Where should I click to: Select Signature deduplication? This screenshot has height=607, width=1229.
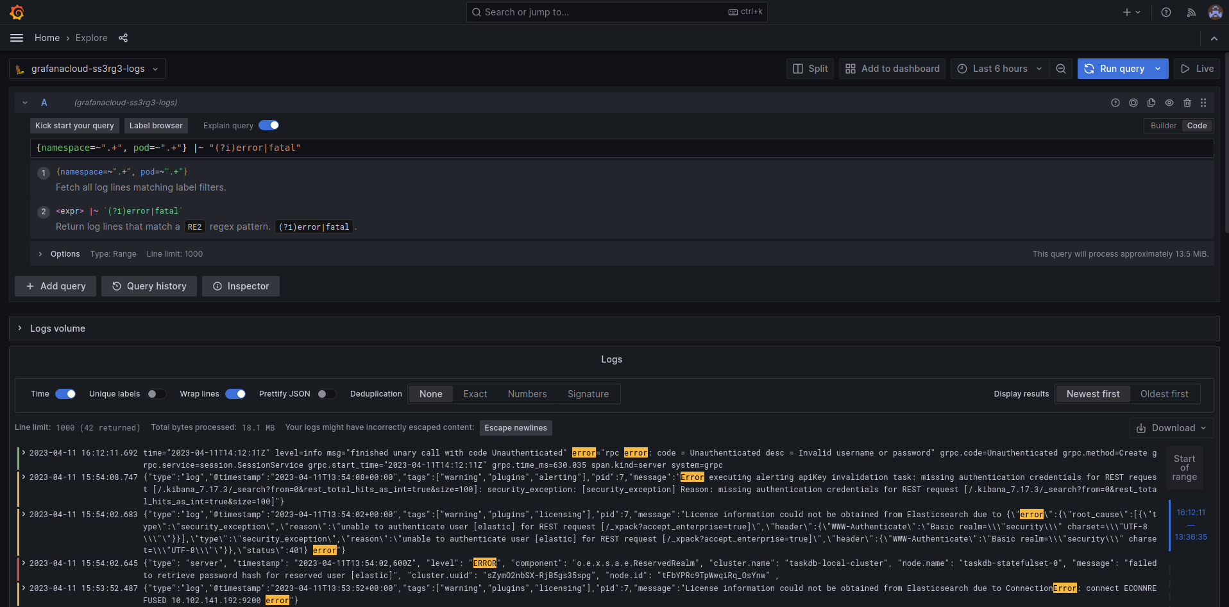tap(588, 394)
